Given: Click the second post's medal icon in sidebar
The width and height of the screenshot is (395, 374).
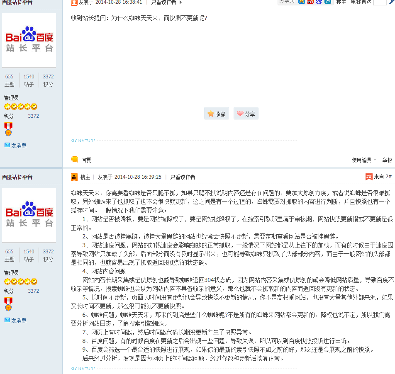Looking at the screenshot, I should point(8,304).
